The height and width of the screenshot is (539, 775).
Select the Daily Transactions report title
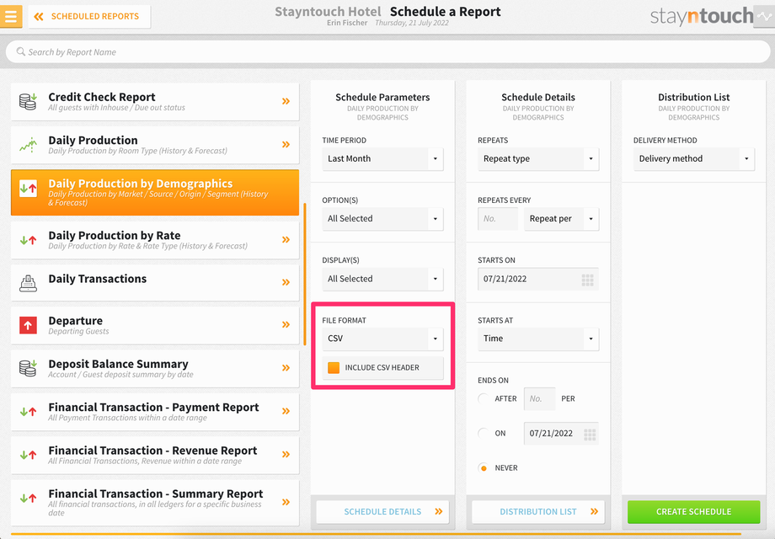98,279
